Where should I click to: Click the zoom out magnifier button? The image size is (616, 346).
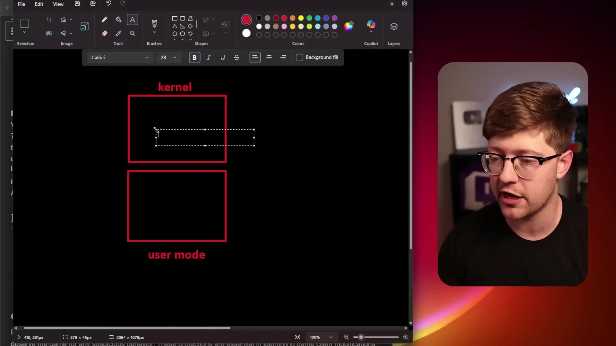point(346,337)
